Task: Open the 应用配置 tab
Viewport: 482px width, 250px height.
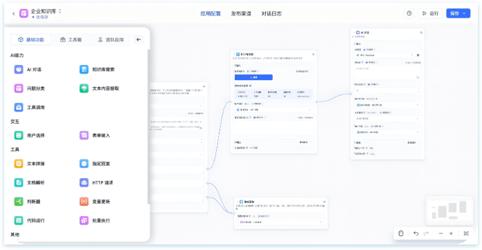Action: pos(211,14)
